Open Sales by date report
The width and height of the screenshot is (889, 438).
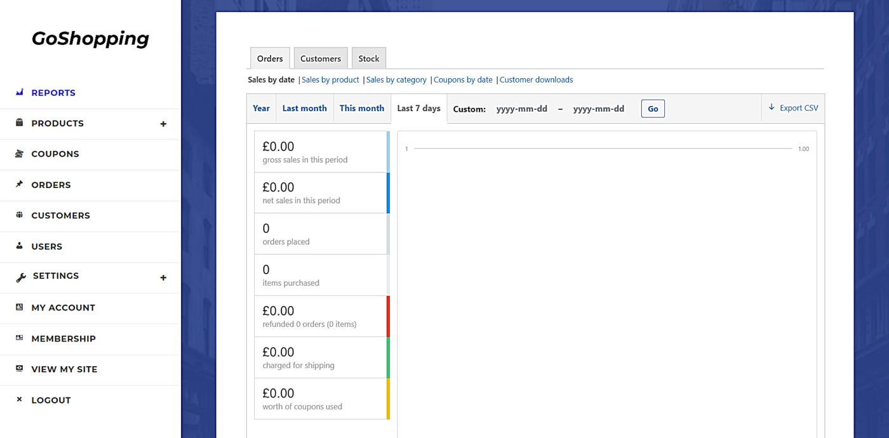271,80
